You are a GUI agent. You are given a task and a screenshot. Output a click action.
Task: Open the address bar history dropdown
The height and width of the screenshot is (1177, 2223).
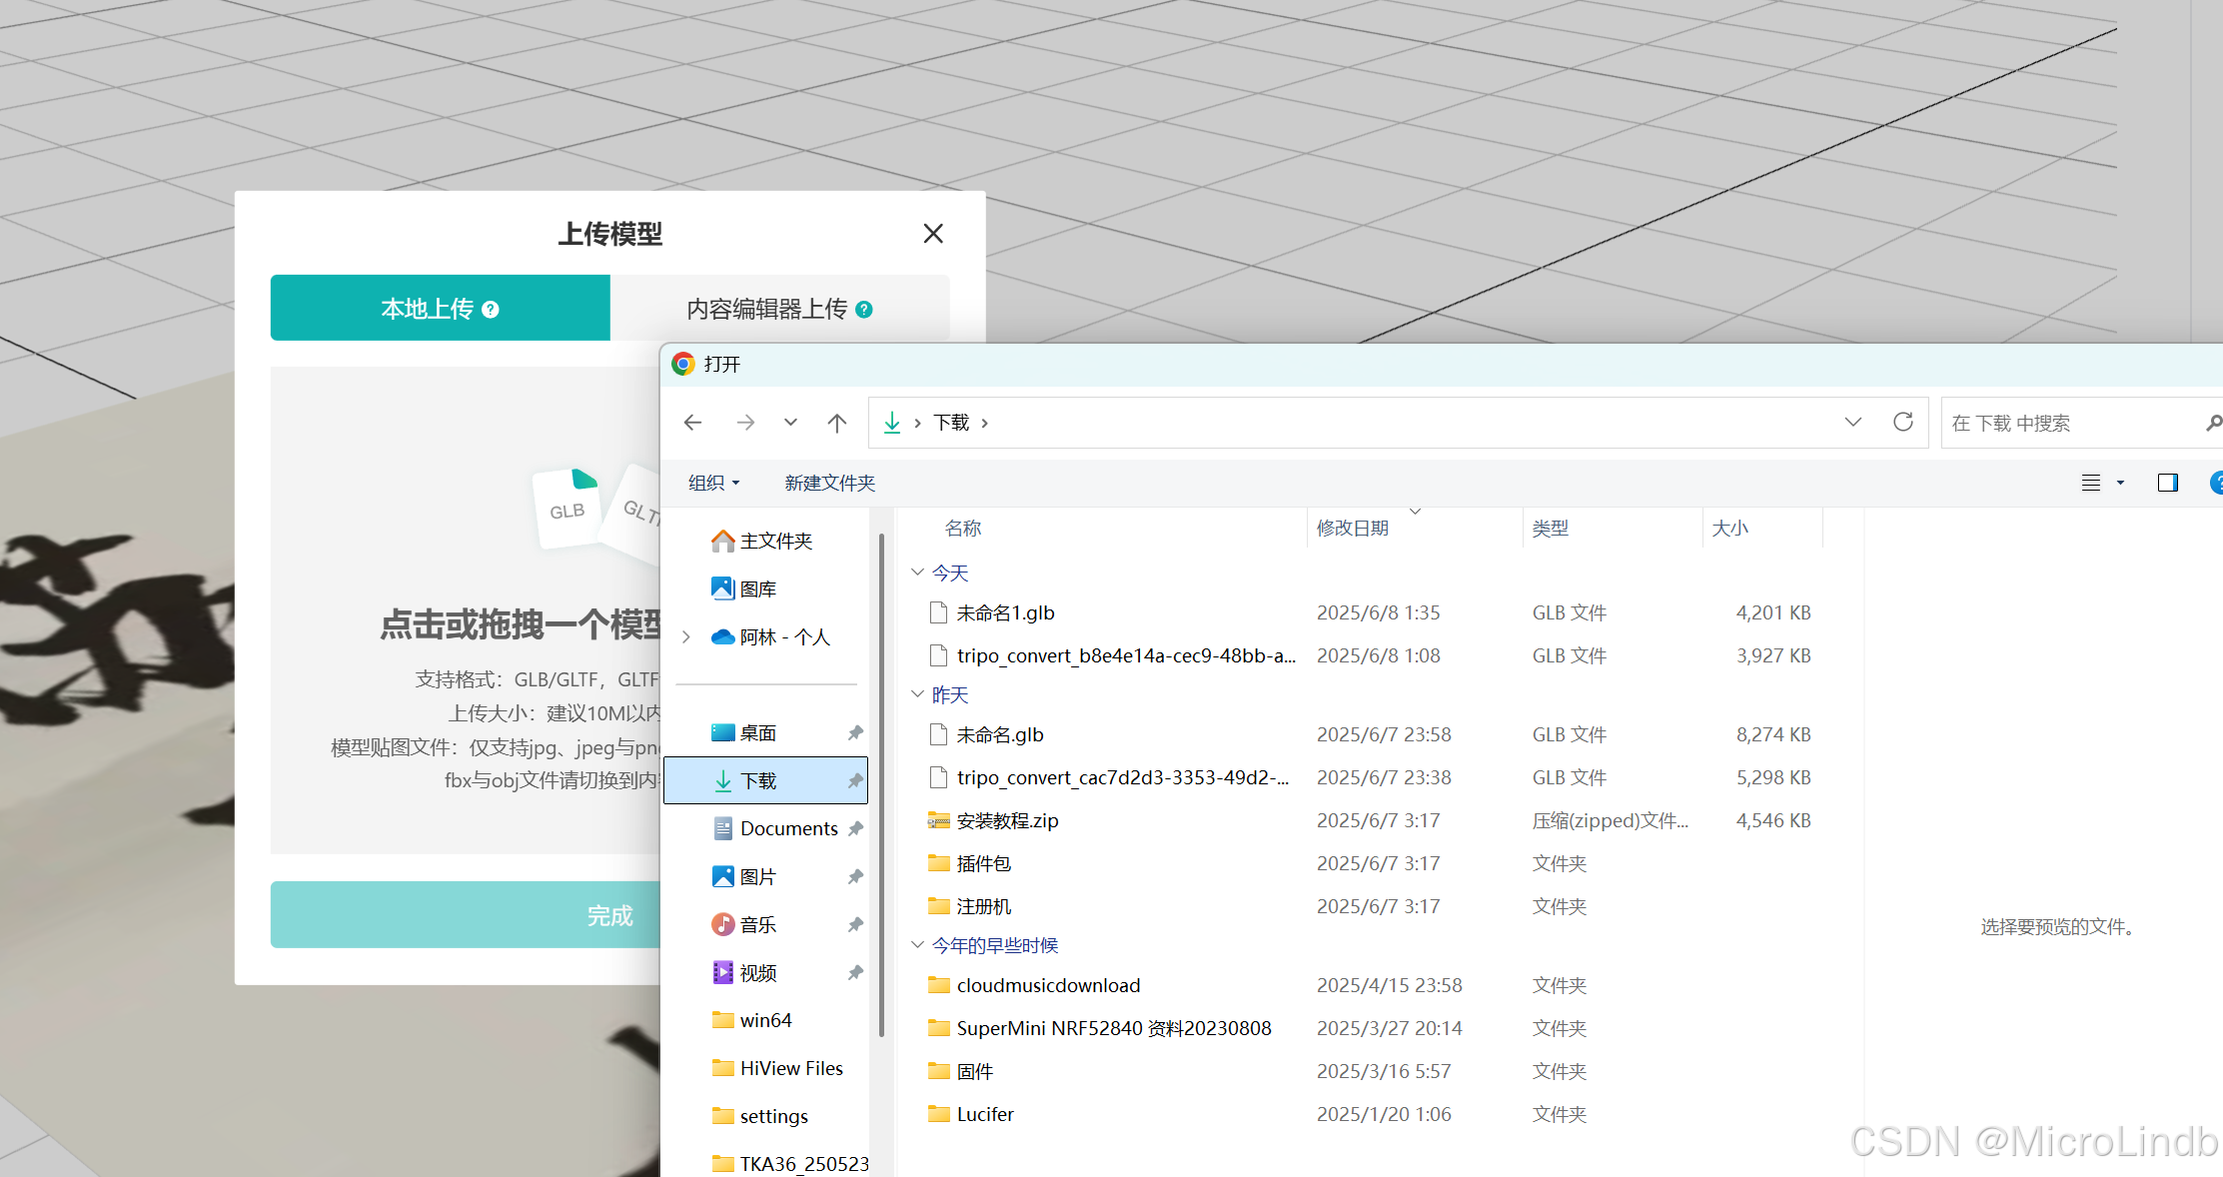(1852, 422)
